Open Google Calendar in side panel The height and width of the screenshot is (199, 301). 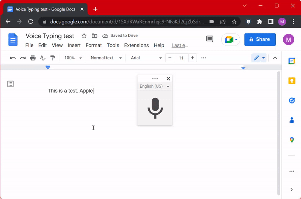292,61
